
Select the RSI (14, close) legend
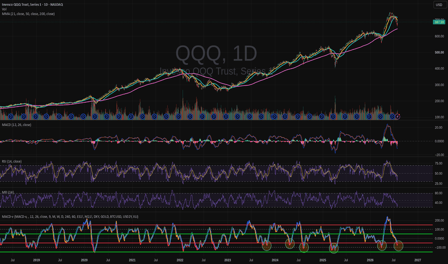click(12, 161)
